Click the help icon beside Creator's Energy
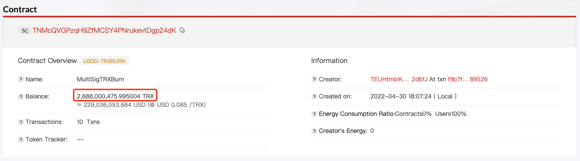Viewport: 580px width, 161px height. pyautogui.click(x=314, y=131)
